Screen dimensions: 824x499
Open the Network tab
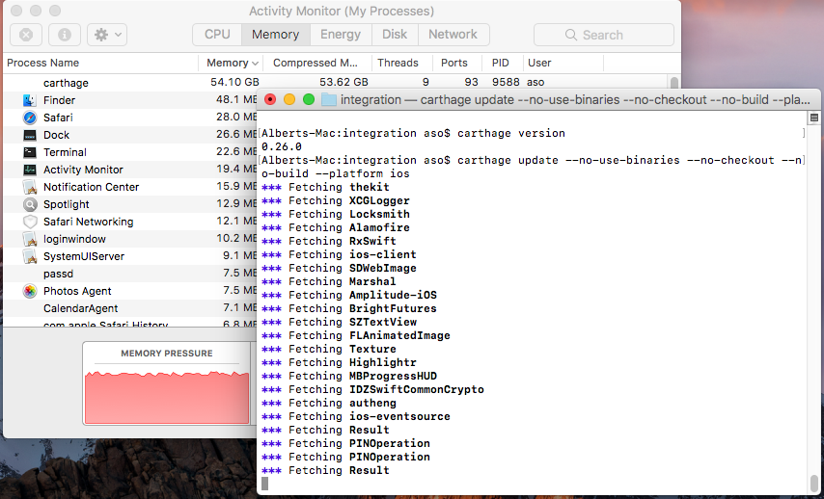click(453, 35)
